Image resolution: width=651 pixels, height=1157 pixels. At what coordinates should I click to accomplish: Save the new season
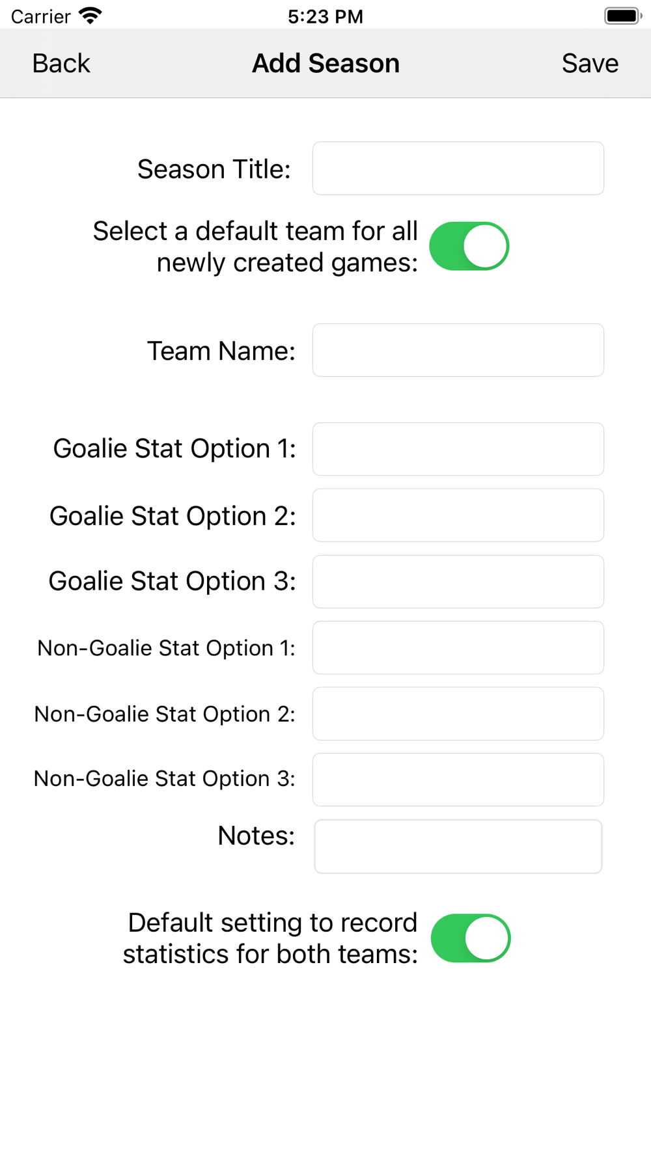(x=590, y=64)
